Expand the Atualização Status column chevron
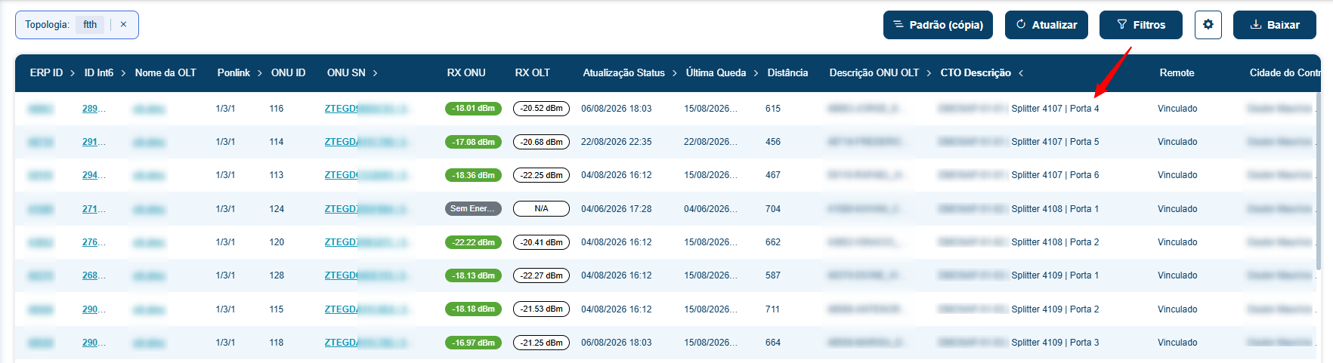This screenshot has height=363, width=1333. point(674,73)
